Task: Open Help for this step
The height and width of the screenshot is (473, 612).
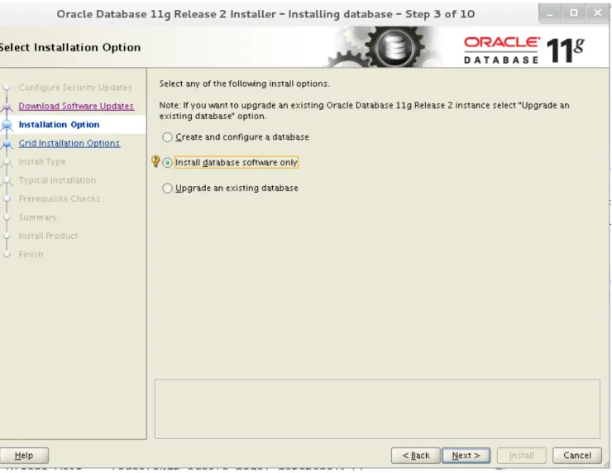Action: (24, 456)
